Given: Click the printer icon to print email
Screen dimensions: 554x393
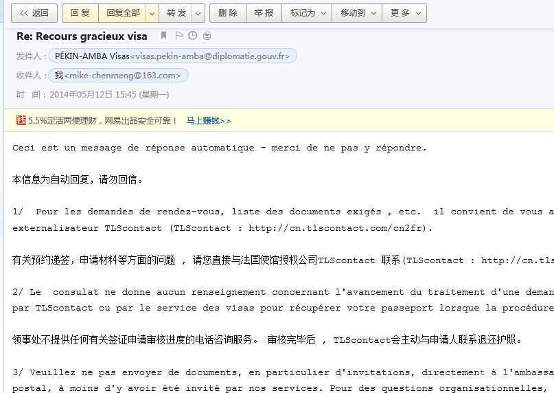Looking at the screenshot, I should (x=207, y=35).
